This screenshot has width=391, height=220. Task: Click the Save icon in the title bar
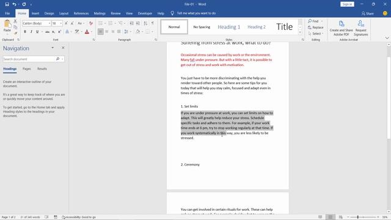click(7, 4)
